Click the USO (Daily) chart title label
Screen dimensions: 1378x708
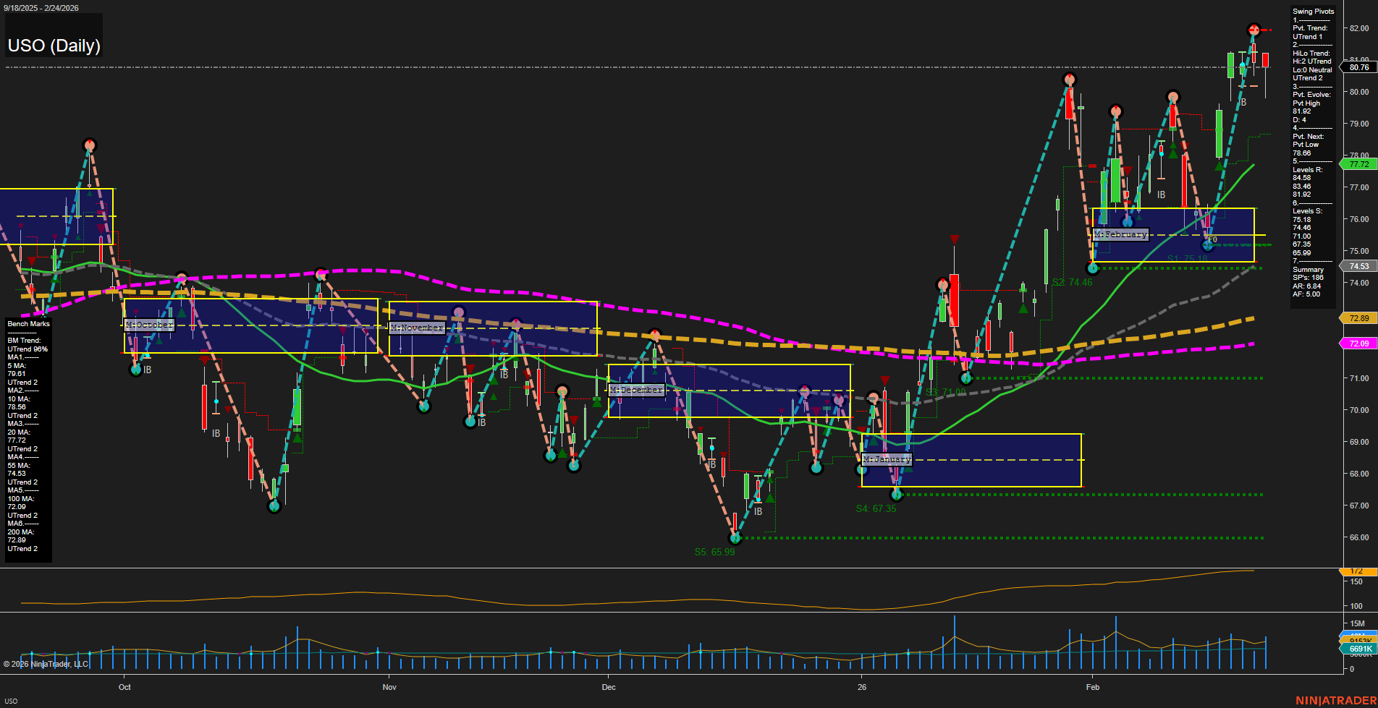[x=54, y=46]
